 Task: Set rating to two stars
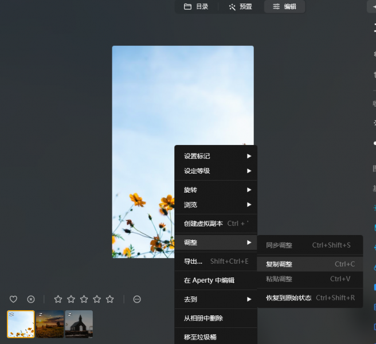(x=71, y=299)
